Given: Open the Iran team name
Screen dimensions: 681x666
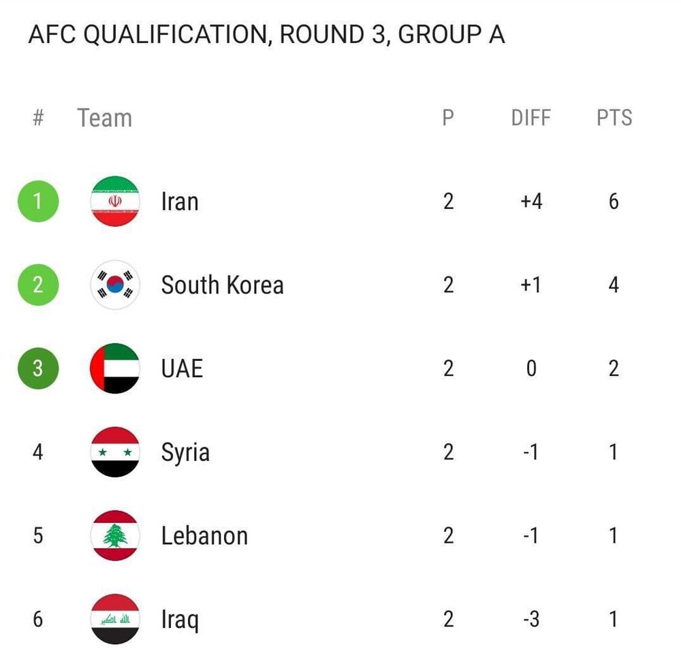Looking at the screenshot, I should tap(180, 202).
